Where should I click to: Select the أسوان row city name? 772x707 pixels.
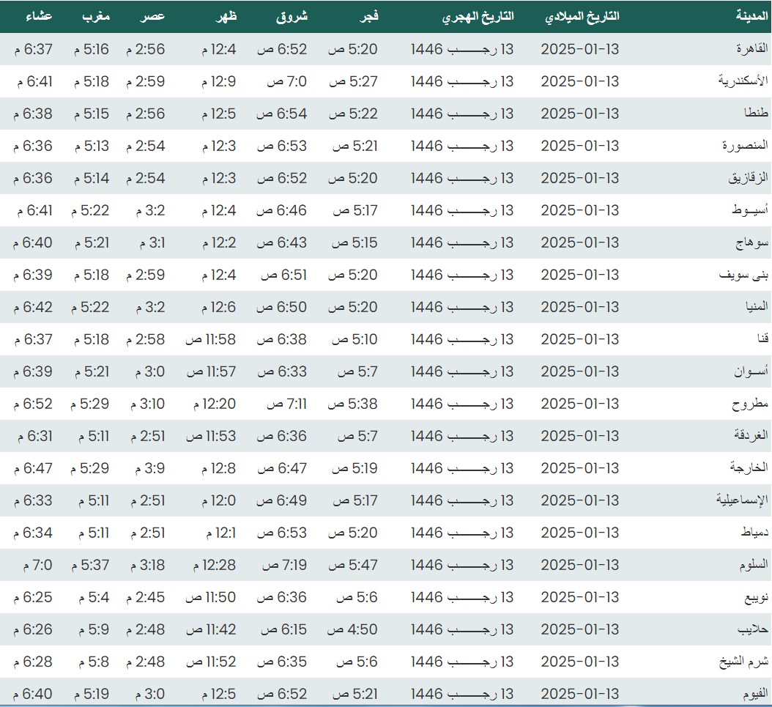[x=751, y=371]
